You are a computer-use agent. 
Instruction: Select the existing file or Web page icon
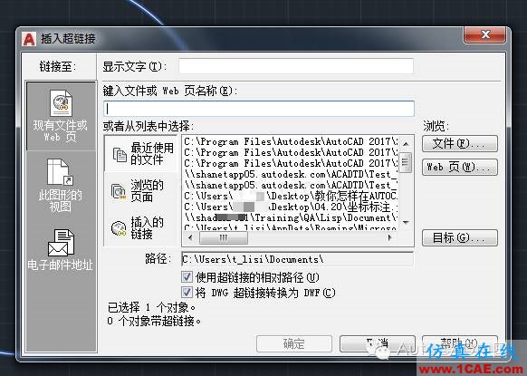(x=61, y=102)
